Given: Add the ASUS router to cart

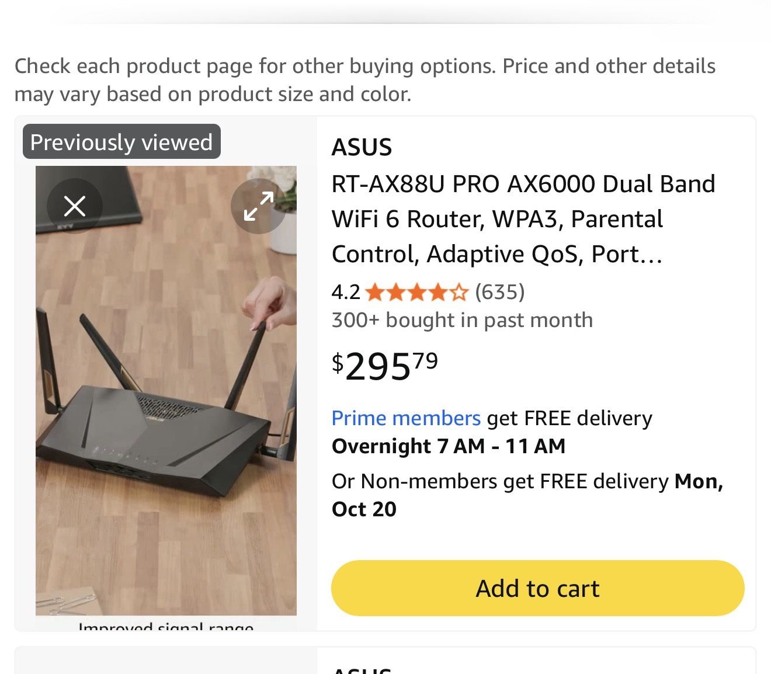Looking at the screenshot, I should [537, 588].
